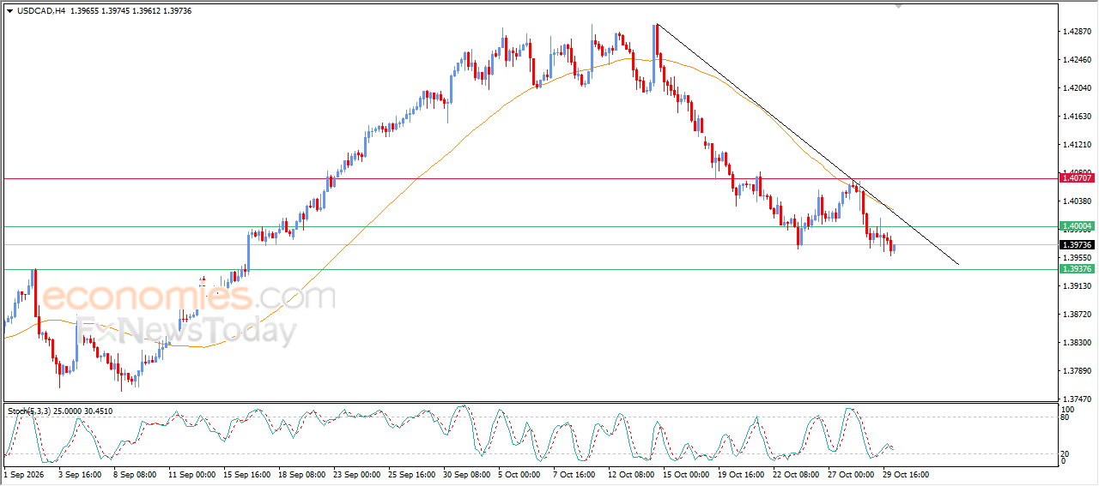Click the 23 Sep 00:00 date label

coord(356,474)
